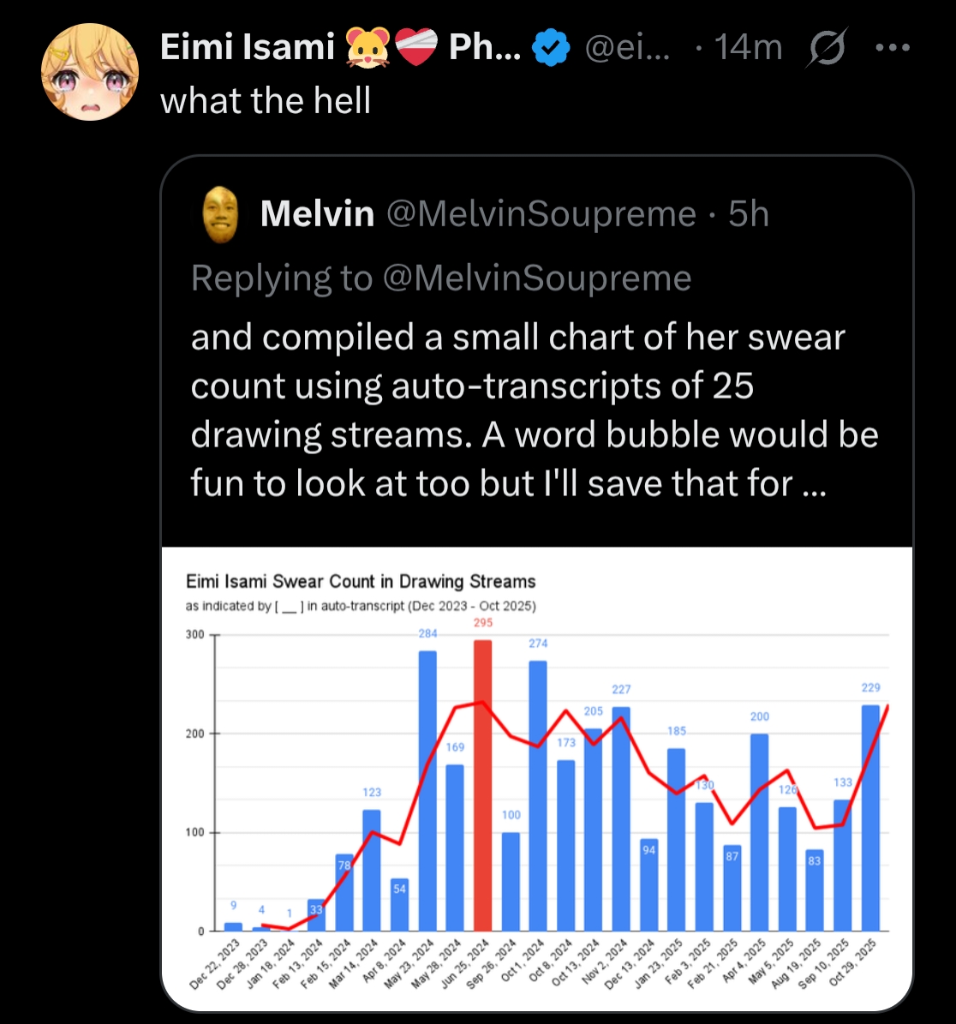This screenshot has width=956, height=1024.
Task: Tap the Grok slashed-circle icon
Action: pyautogui.click(x=827, y=47)
